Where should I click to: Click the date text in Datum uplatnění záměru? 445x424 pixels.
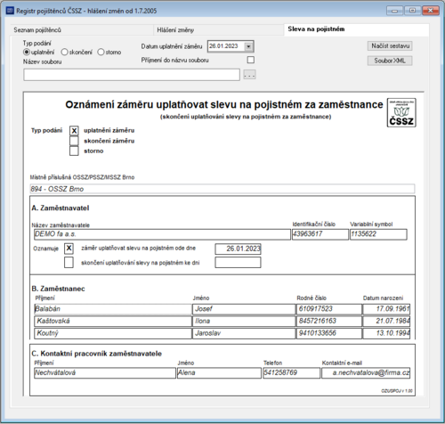point(223,46)
